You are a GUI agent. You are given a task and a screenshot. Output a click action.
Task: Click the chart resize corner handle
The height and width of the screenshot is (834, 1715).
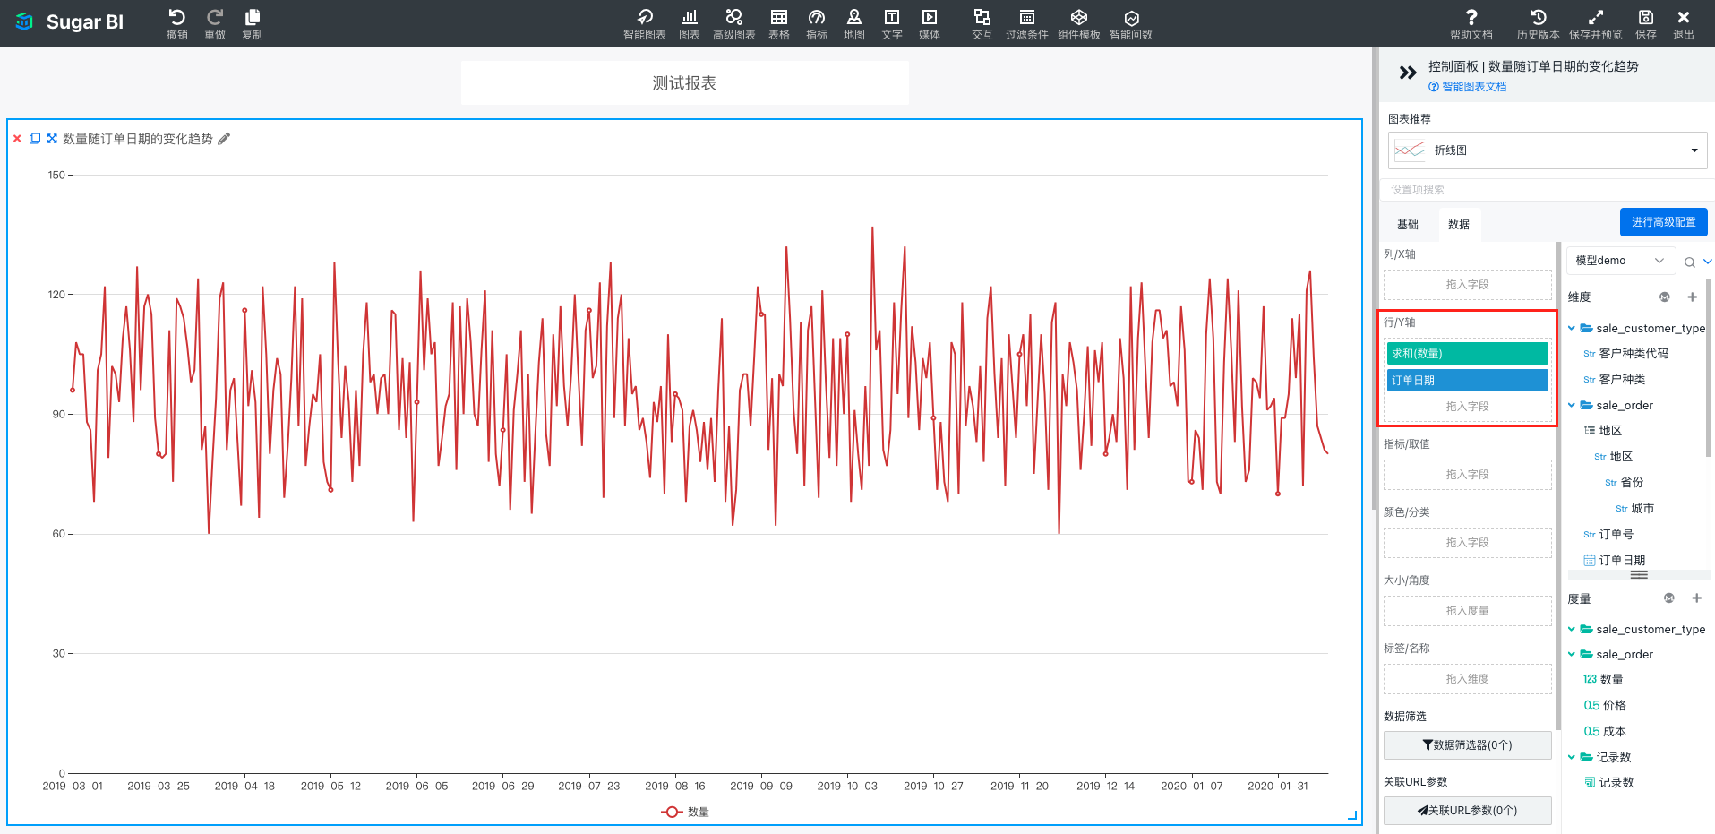[1352, 815]
